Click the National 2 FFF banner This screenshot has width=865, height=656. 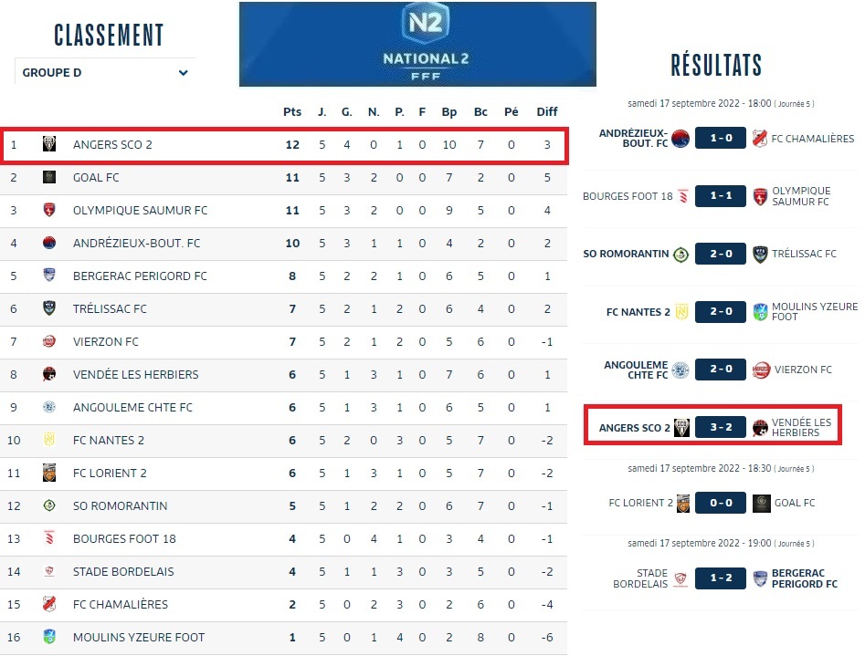coord(417,44)
